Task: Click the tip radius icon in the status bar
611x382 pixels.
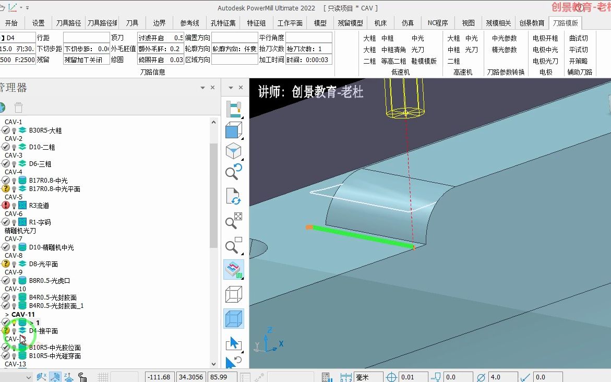Action: [525, 377]
